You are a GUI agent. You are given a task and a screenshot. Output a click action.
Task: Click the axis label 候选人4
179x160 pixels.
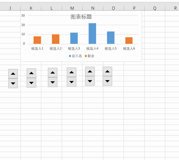click(x=92, y=48)
